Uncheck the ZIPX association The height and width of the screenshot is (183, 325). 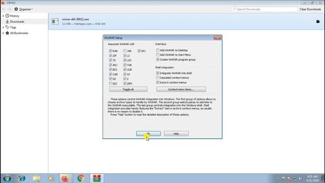click(125, 83)
